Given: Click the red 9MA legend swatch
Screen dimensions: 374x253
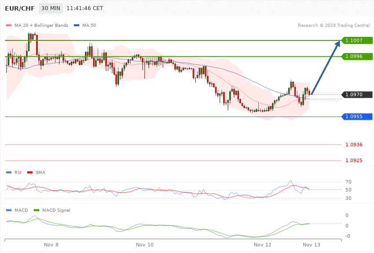Looking at the screenshot, I should (x=30, y=173).
